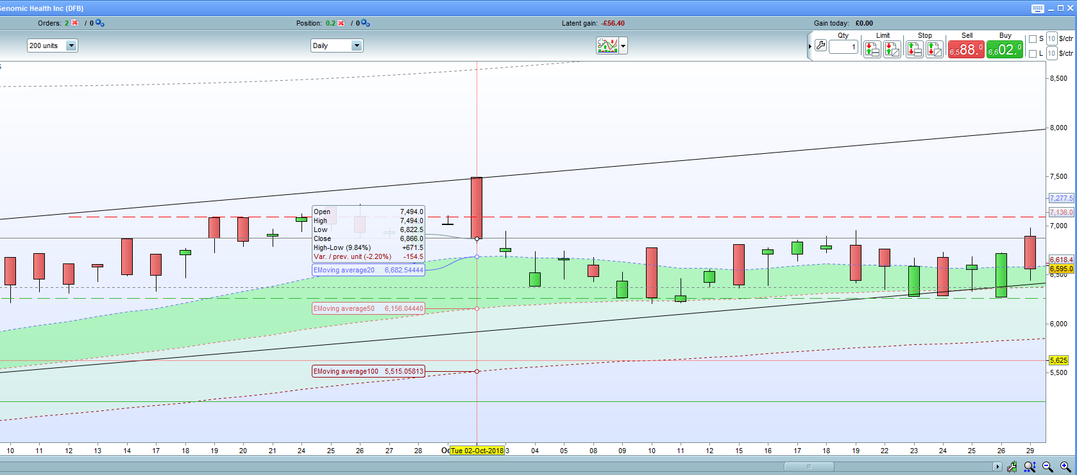Open the 200 units dropdown
This screenshot has height=475, width=1077.
pos(52,46)
